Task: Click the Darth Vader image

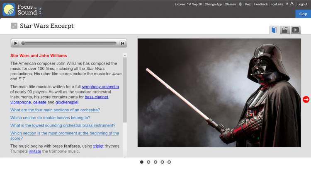Action: [219, 93]
